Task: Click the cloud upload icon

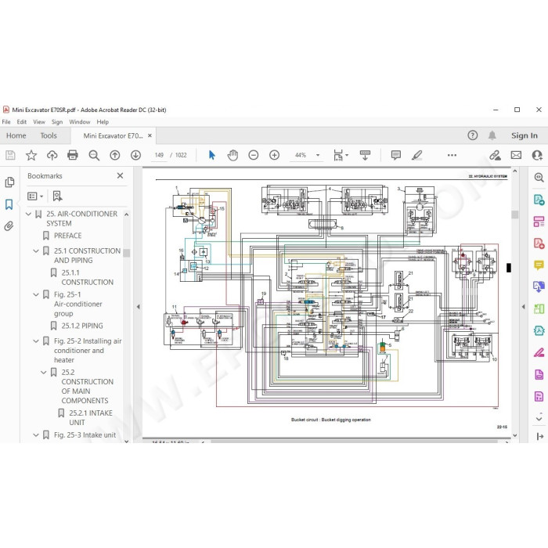Action: (x=52, y=155)
